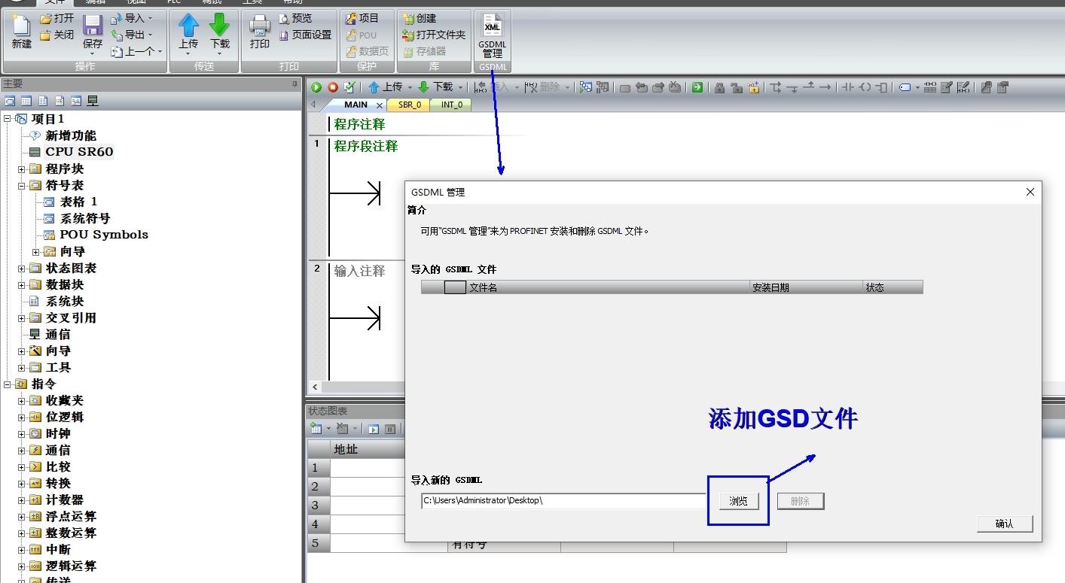Click 打开文件夹 in library group

[x=434, y=35]
